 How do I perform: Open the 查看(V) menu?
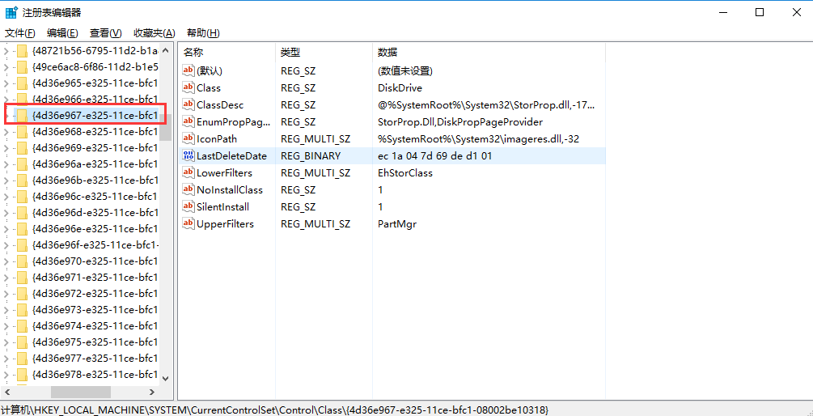pos(105,33)
